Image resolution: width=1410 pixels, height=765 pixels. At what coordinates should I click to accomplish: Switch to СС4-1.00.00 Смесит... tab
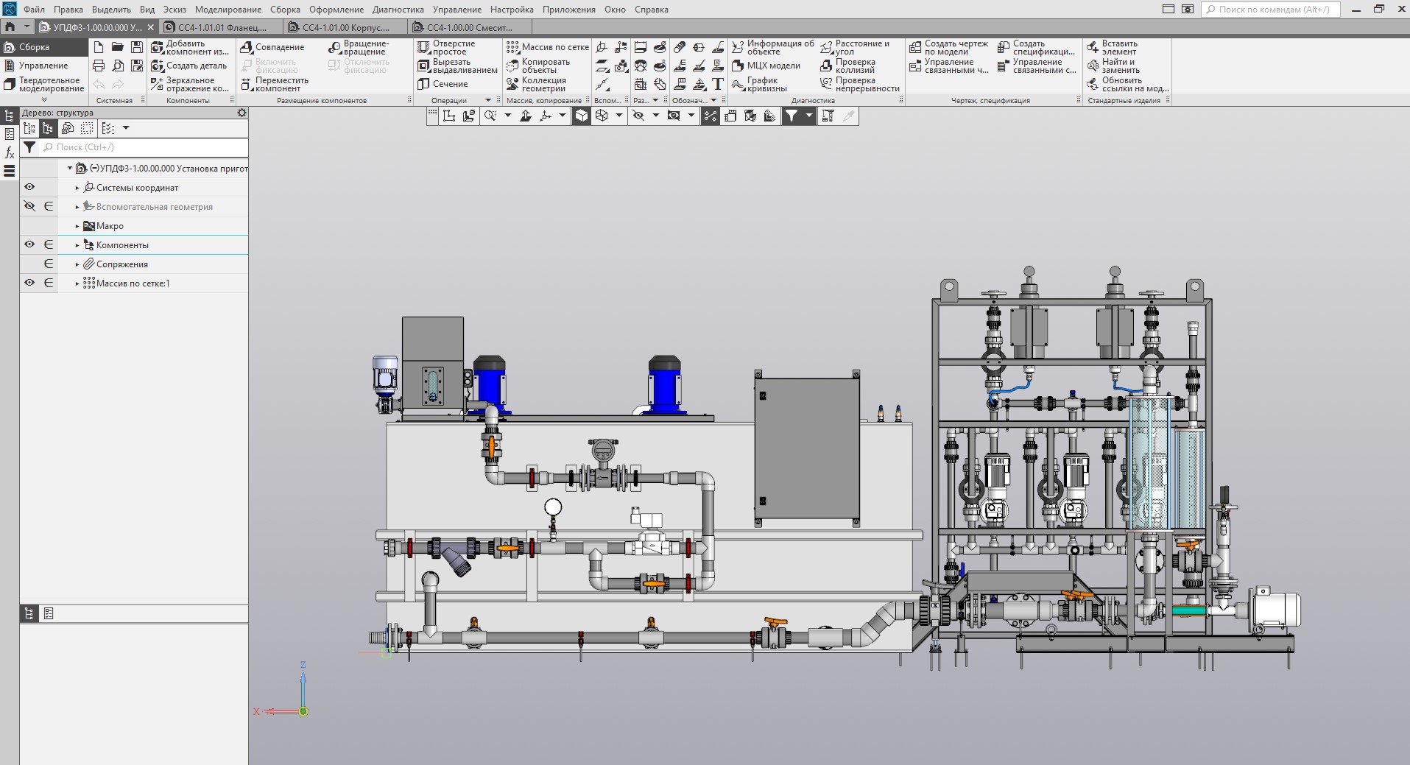pos(469,27)
